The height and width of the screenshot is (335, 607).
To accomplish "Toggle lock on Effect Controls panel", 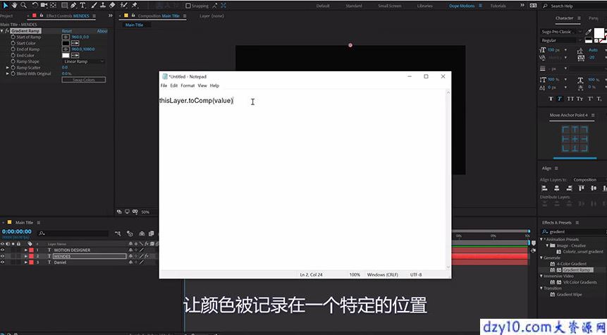I will [42, 16].
